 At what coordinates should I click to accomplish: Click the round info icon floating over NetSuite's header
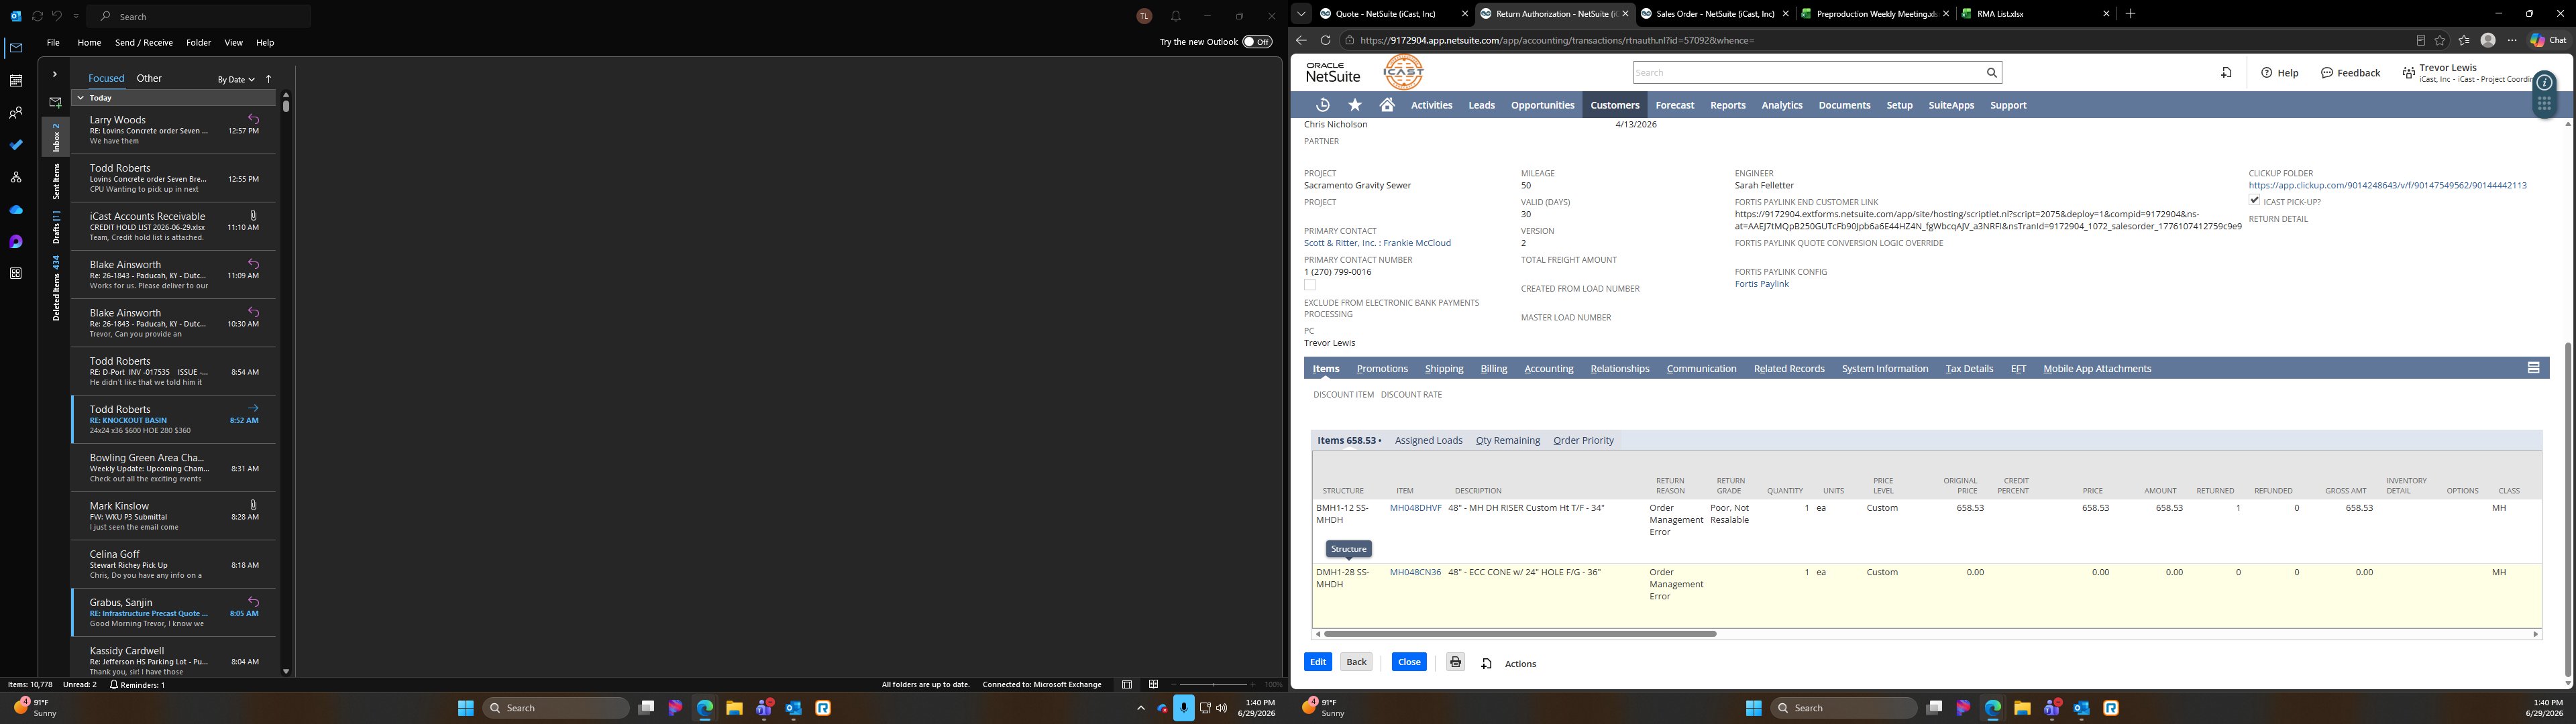coord(2544,82)
